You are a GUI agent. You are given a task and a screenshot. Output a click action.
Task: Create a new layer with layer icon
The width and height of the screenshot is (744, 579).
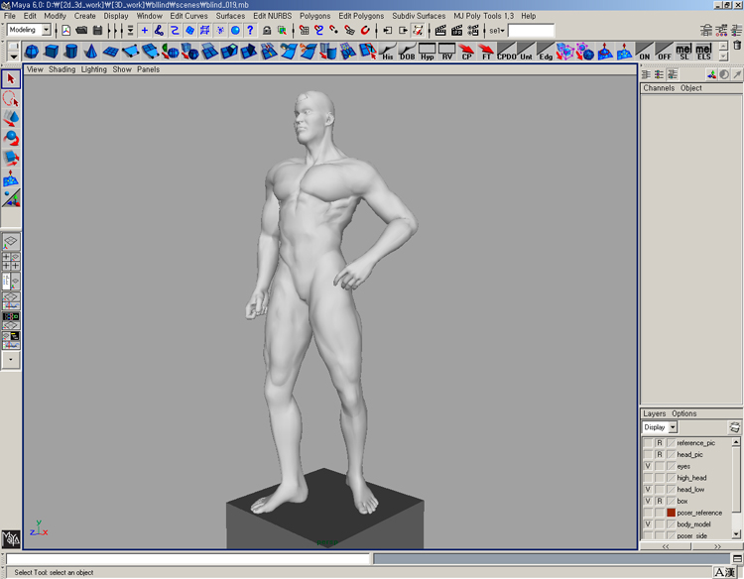[734, 427]
